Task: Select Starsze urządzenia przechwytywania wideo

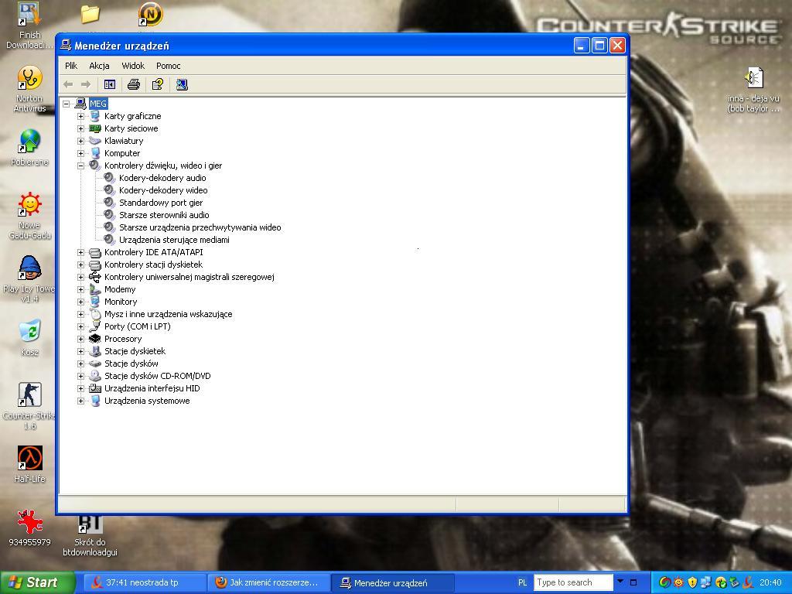Action: pyautogui.click(x=200, y=227)
